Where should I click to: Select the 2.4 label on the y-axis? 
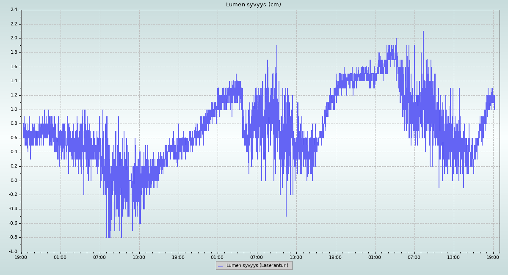click(14, 10)
